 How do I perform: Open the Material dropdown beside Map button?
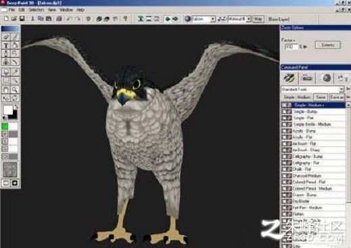[239, 19]
